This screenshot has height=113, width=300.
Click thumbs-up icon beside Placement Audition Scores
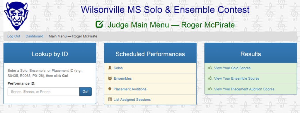tap(210, 89)
